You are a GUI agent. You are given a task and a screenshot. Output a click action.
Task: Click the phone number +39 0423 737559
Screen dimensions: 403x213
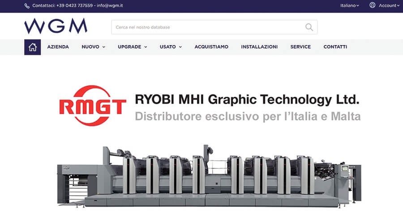click(x=74, y=5)
